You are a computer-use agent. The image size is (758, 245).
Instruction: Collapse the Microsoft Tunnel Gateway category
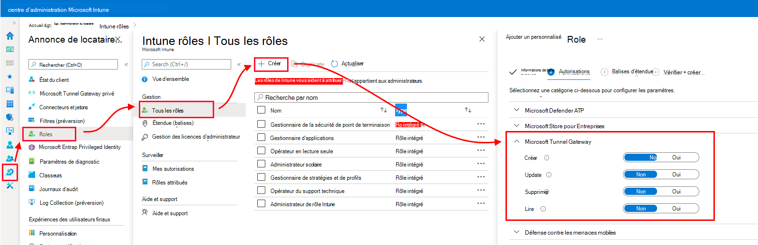pyautogui.click(x=517, y=141)
